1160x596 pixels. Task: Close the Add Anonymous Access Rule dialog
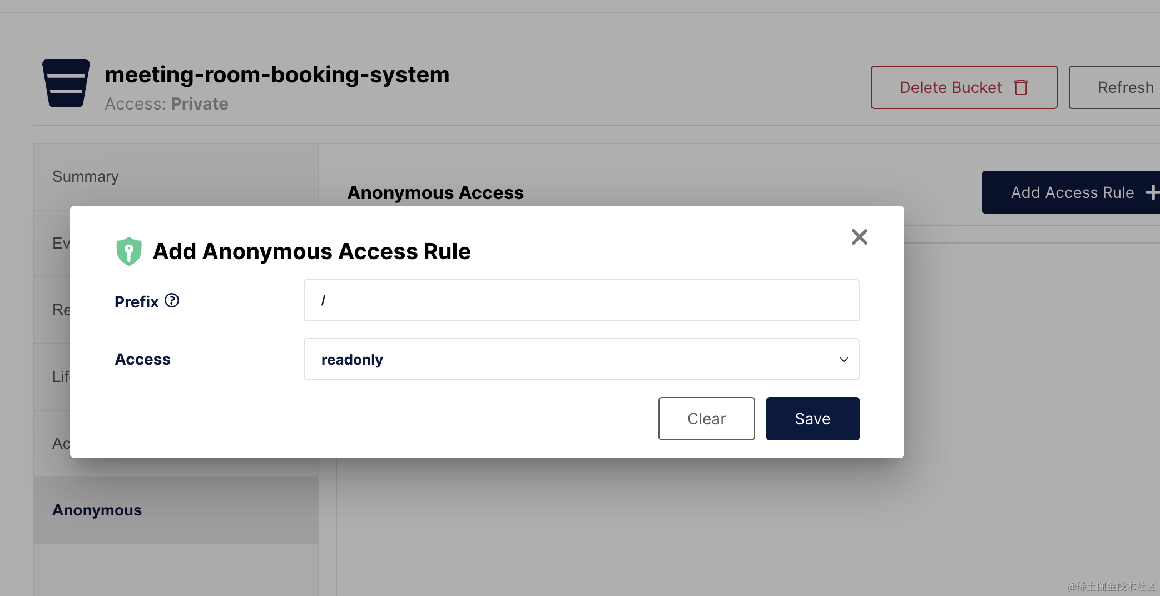(x=859, y=237)
